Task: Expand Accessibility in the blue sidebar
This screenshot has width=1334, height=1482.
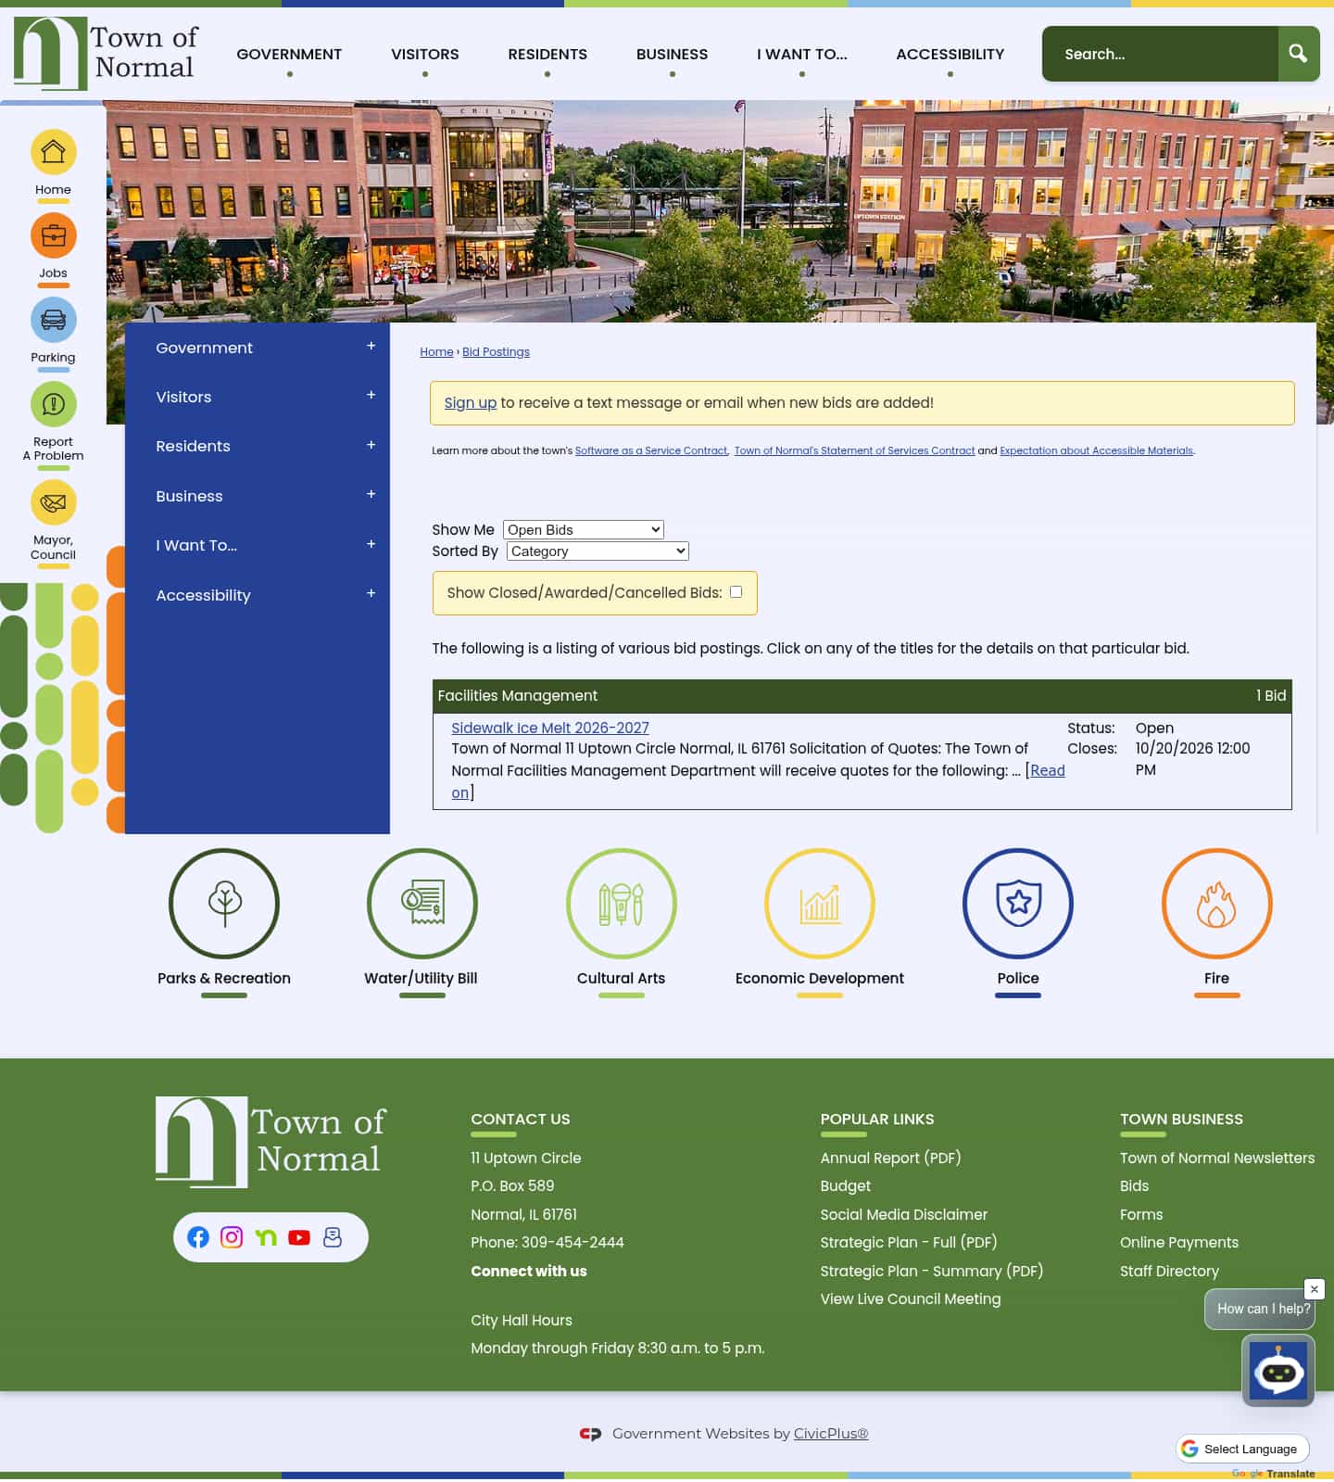Action: click(x=371, y=593)
